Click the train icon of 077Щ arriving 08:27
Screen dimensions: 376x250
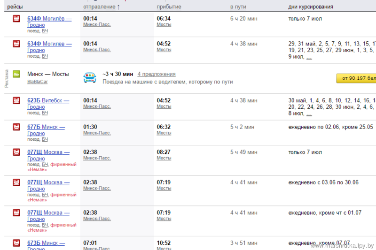(x=16, y=152)
